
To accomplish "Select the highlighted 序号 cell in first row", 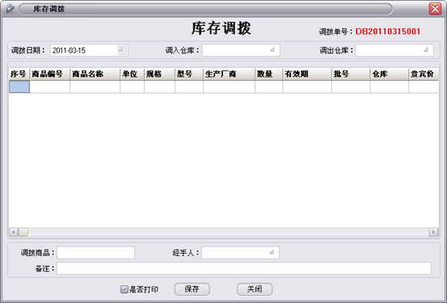I will [x=19, y=87].
